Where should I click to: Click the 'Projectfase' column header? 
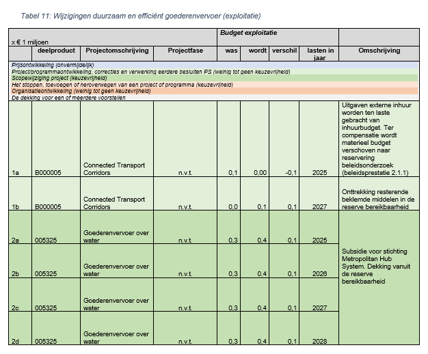pyautogui.click(x=185, y=51)
